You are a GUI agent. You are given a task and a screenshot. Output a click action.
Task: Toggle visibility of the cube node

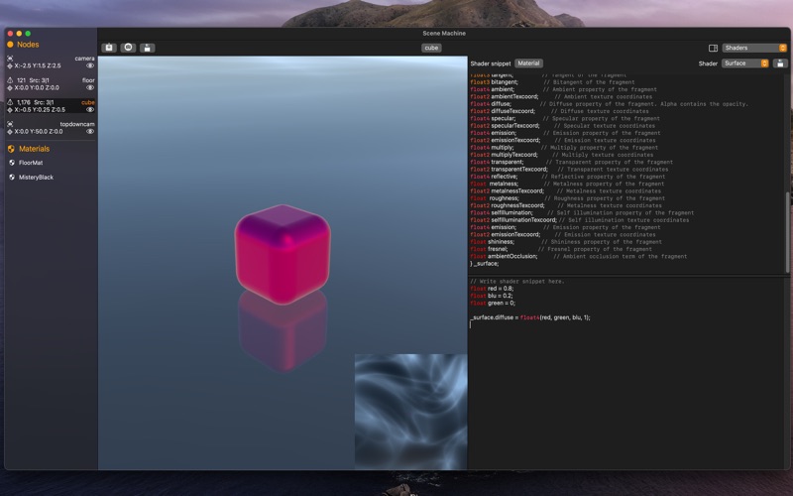pyautogui.click(x=90, y=110)
